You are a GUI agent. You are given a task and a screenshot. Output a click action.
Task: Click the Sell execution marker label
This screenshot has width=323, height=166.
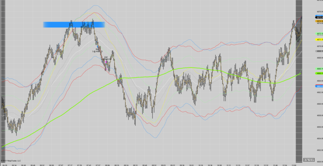tap(106, 57)
